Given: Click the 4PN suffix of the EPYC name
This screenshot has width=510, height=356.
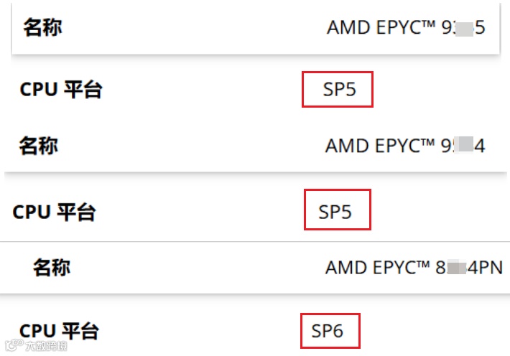Looking at the screenshot, I should [x=487, y=268].
